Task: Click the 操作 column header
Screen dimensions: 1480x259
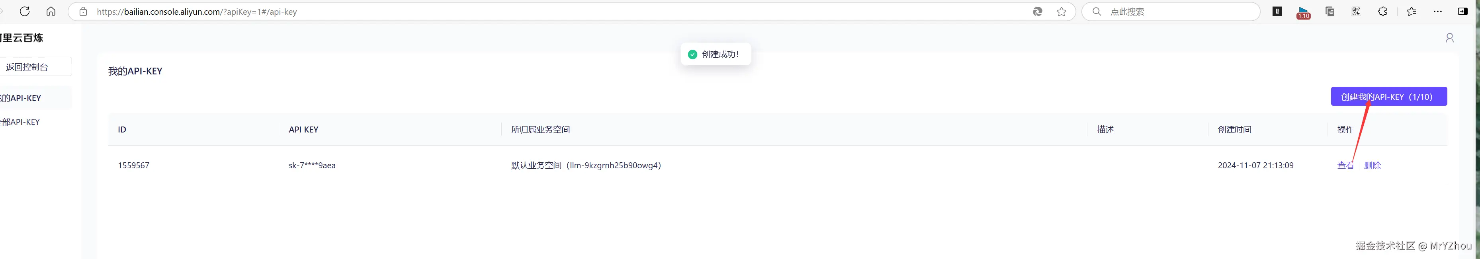Action: 1345,130
